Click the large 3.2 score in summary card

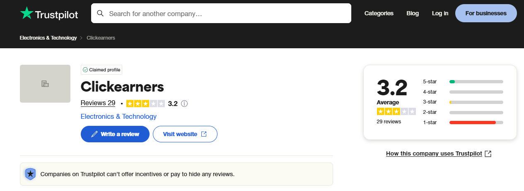point(392,87)
